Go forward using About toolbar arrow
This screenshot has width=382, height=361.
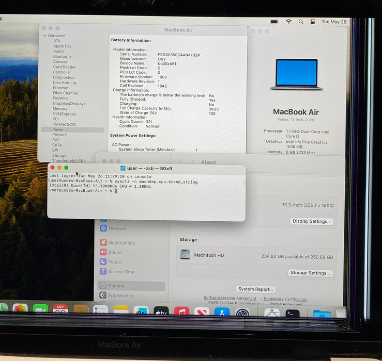(x=192, y=162)
